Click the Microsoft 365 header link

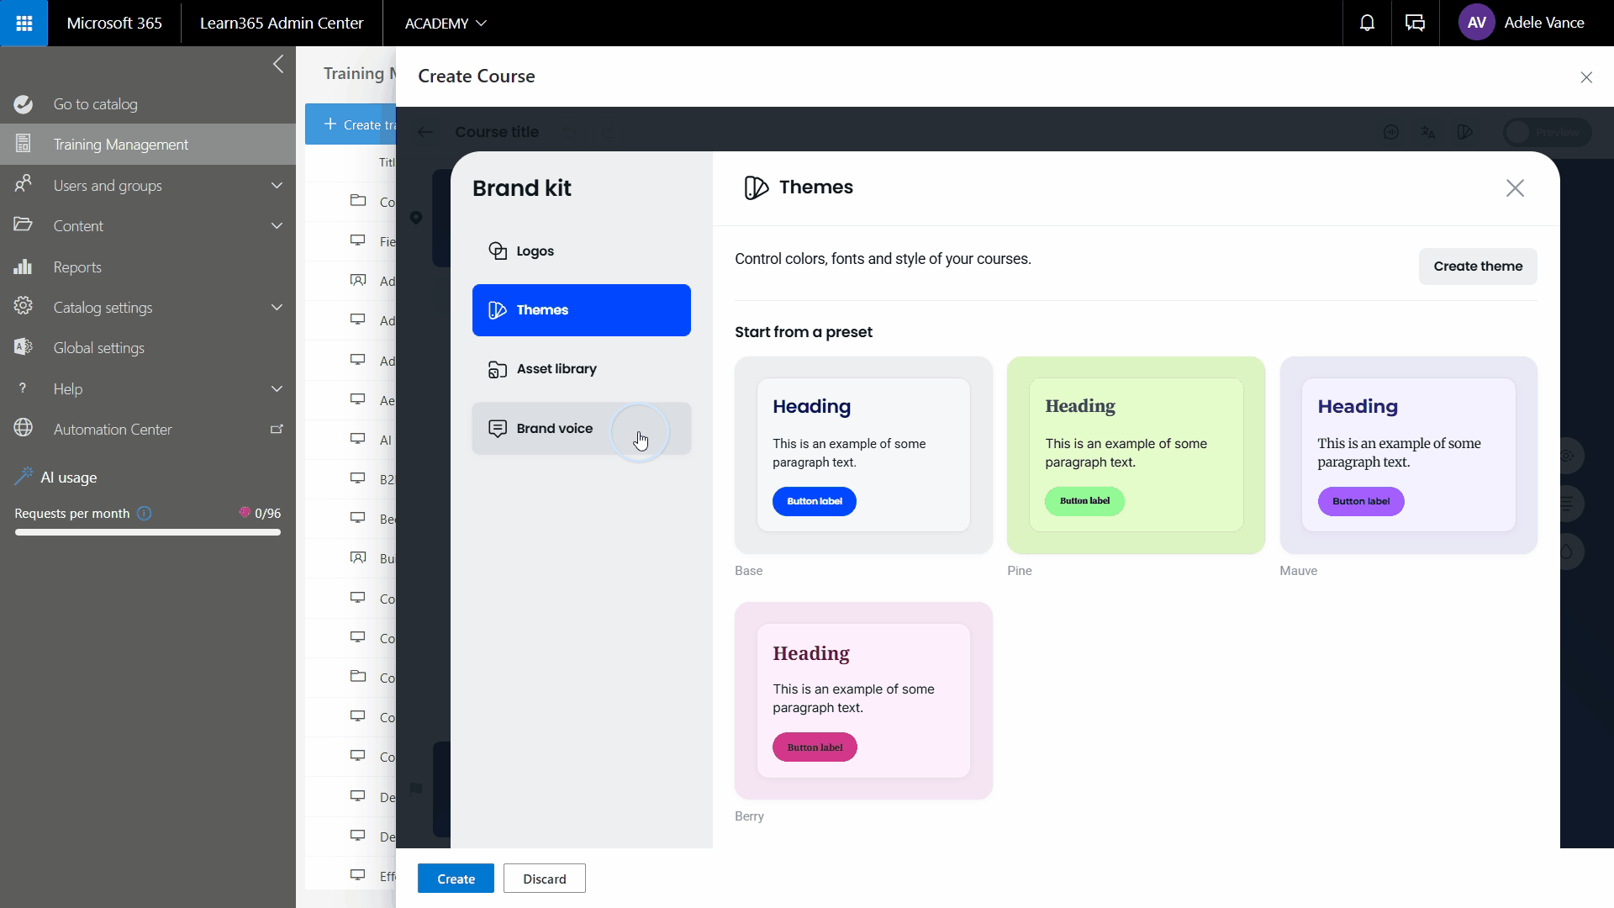[x=114, y=23]
